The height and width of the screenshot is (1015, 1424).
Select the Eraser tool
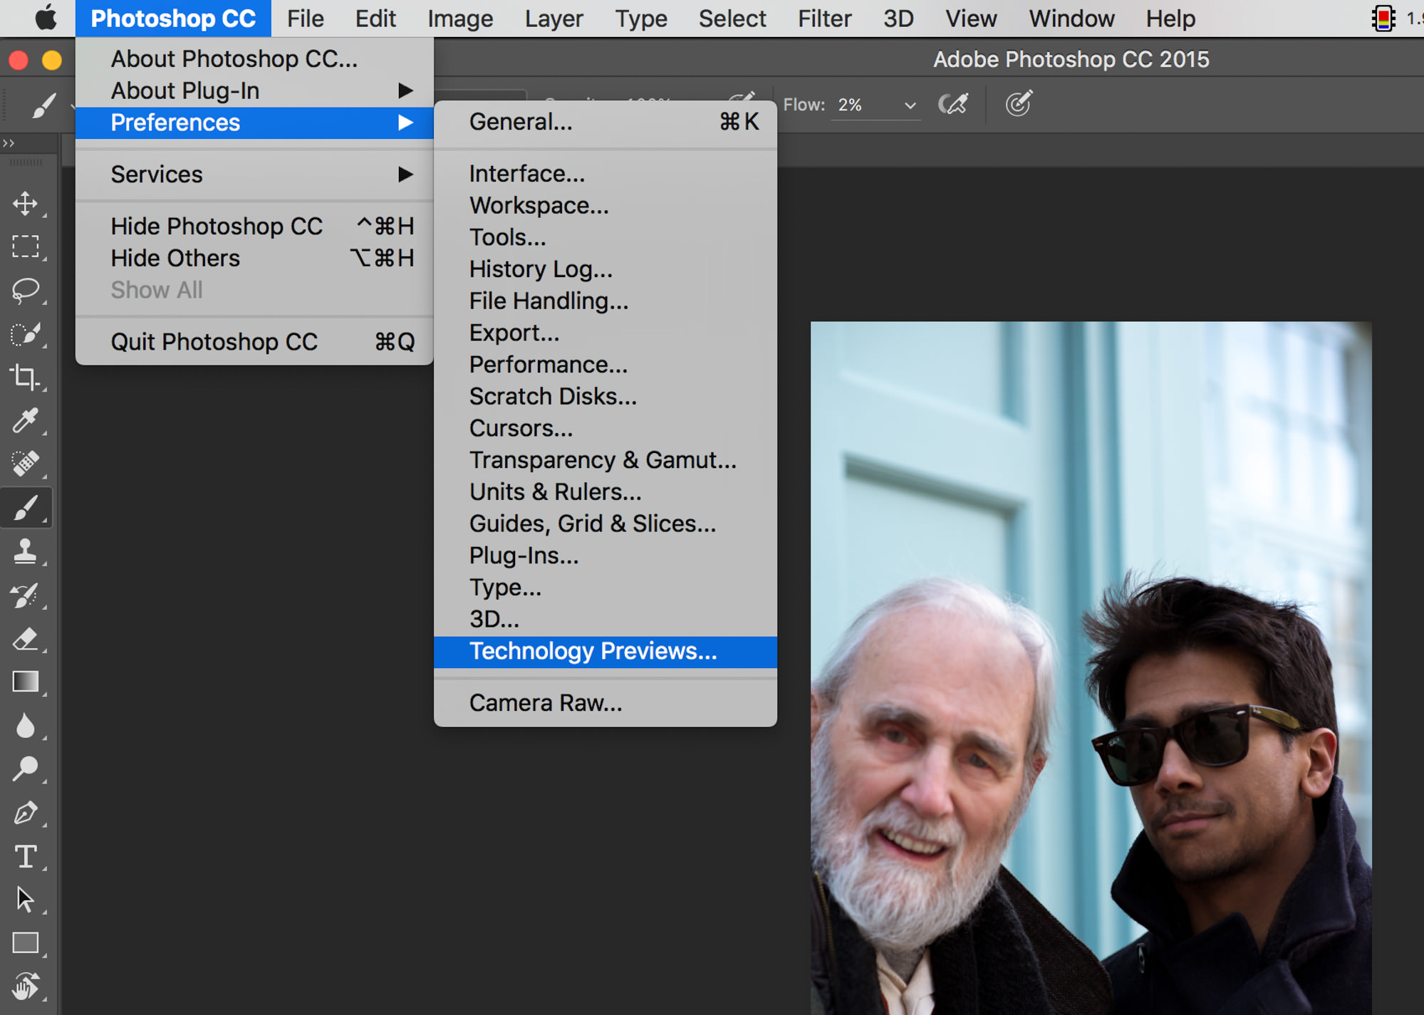coord(26,639)
